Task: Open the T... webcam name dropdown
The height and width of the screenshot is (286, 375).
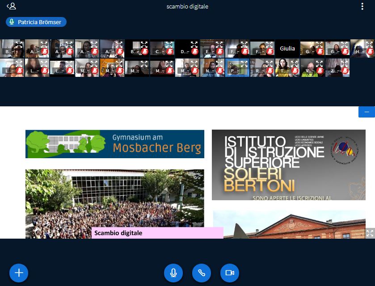Action: (285, 71)
